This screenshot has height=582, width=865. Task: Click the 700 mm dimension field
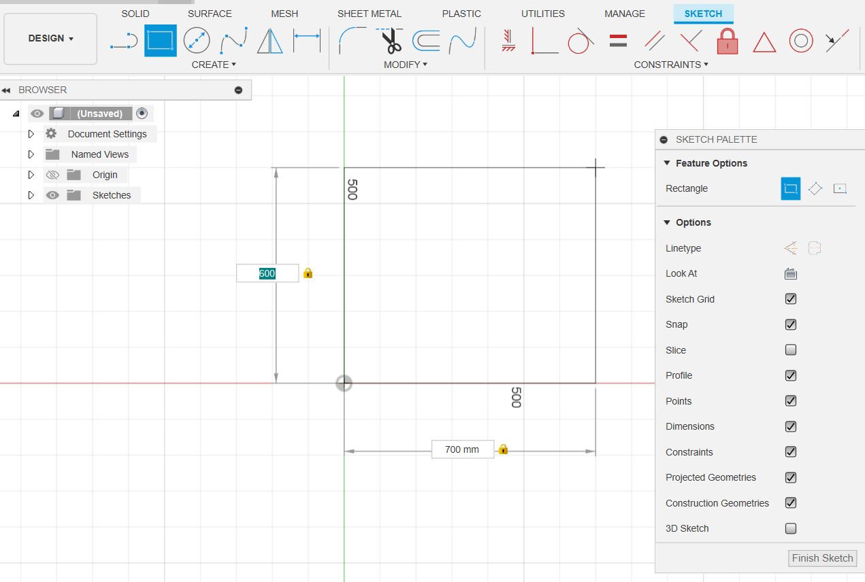coord(463,449)
